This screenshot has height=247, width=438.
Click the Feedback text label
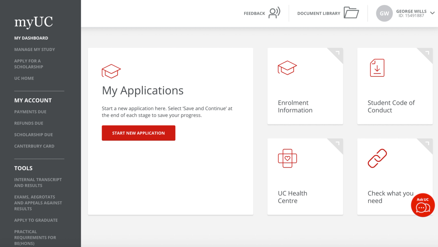[254, 13]
